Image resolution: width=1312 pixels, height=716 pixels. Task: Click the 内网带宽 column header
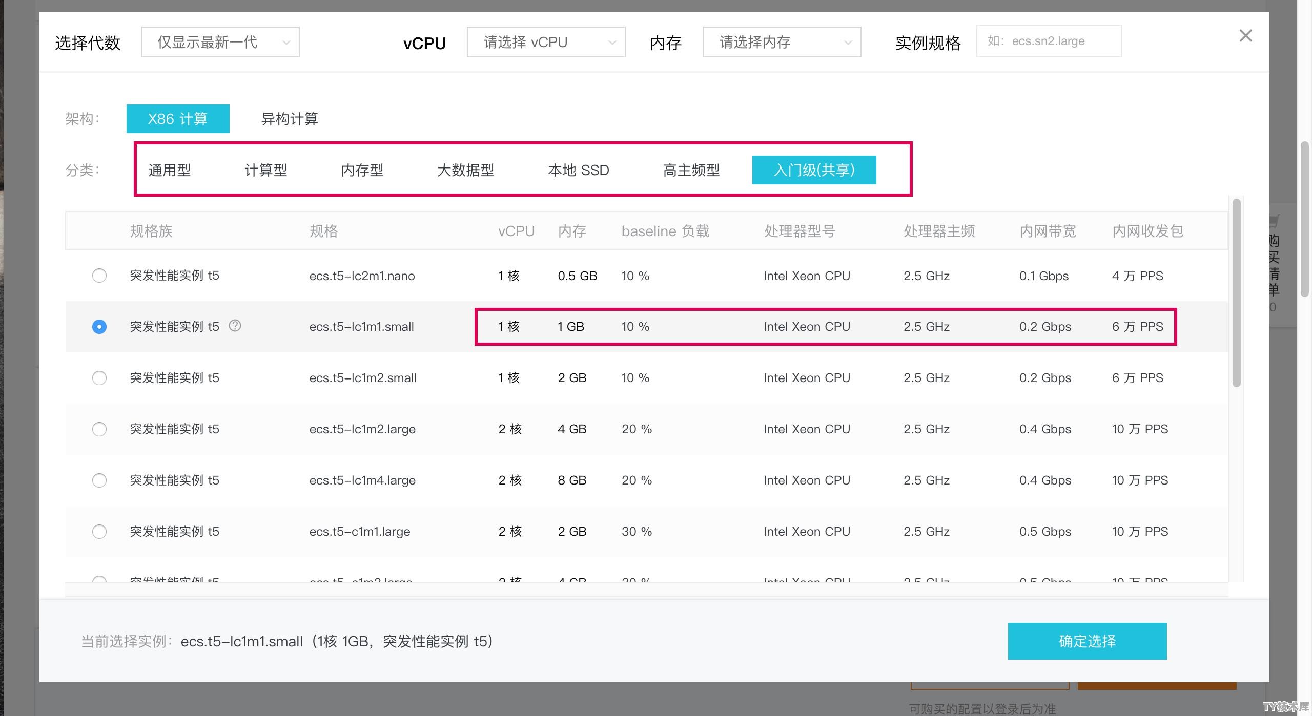pos(1048,231)
